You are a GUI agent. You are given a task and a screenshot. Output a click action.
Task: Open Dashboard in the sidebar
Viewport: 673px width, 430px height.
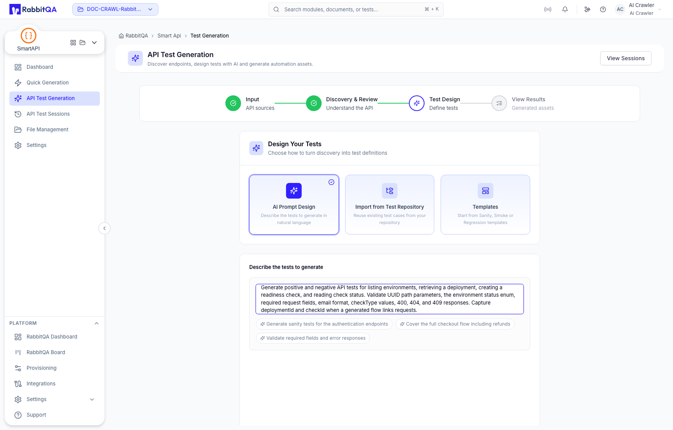coord(54,67)
